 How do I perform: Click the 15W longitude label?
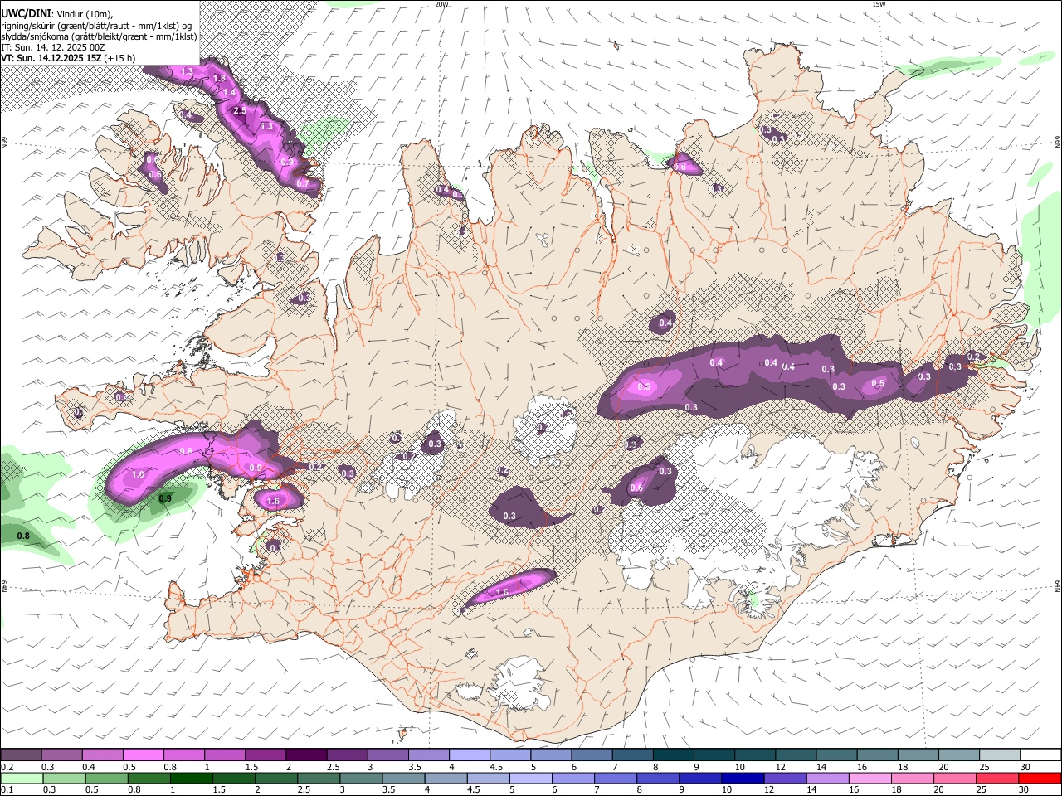[x=879, y=4]
